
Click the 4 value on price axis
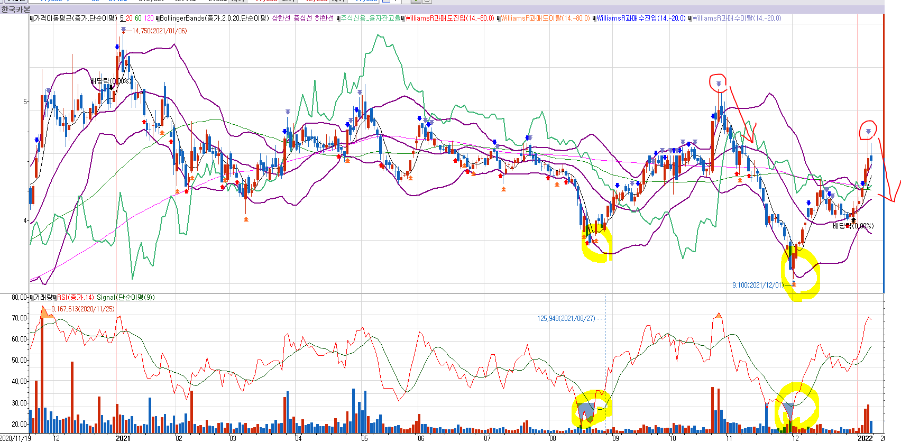tap(25, 220)
